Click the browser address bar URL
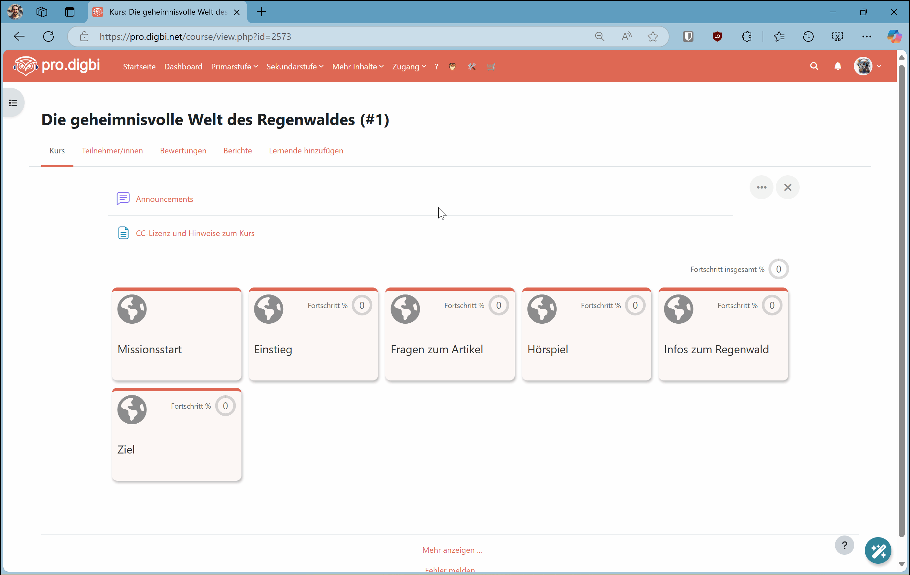910x575 pixels. pyautogui.click(x=195, y=37)
